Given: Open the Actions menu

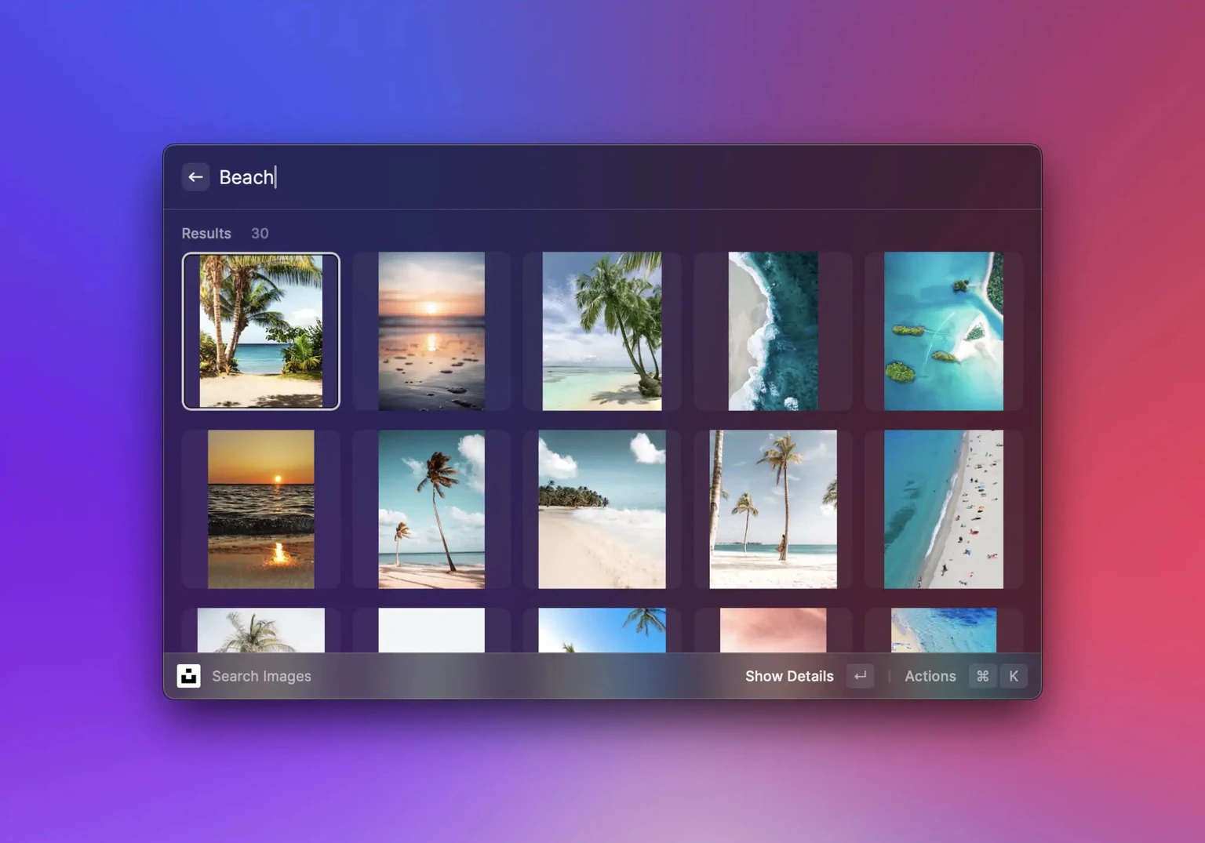Looking at the screenshot, I should click(930, 676).
